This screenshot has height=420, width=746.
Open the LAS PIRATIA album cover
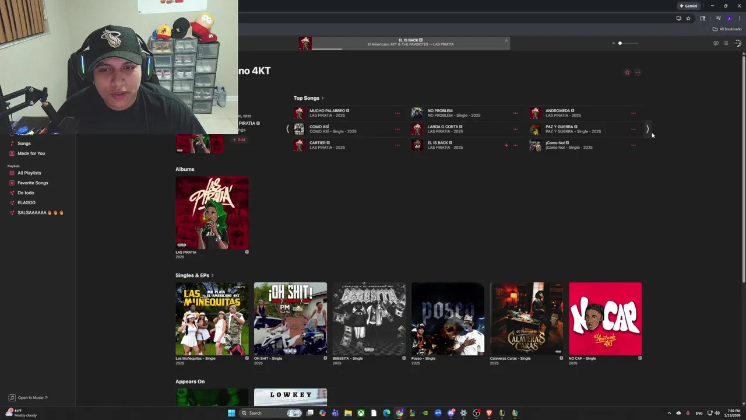point(212,213)
